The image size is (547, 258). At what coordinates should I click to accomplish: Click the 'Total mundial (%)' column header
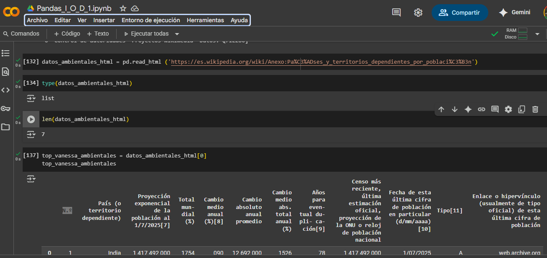(x=186, y=211)
